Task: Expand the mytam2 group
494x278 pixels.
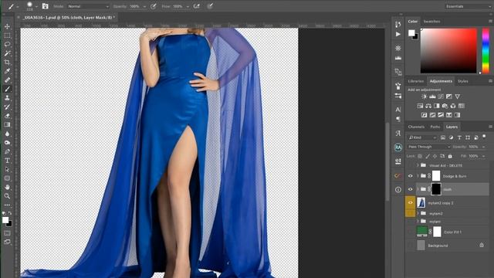Action: (x=418, y=213)
